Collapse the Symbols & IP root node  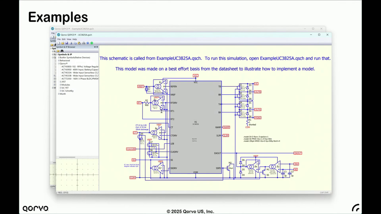[x=57, y=55]
